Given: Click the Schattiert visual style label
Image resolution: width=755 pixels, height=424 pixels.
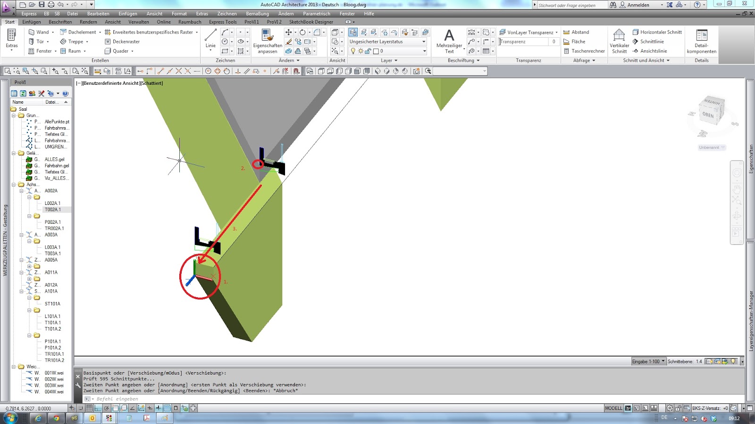Looking at the screenshot, I should [x=151, y=83].
